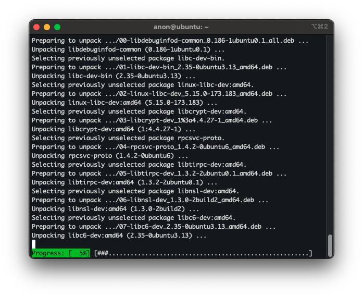Click the "Unpacking libtirpc-dev:amd64" line
The height and width of the screenshot is (297, 363).
point(124,182)
